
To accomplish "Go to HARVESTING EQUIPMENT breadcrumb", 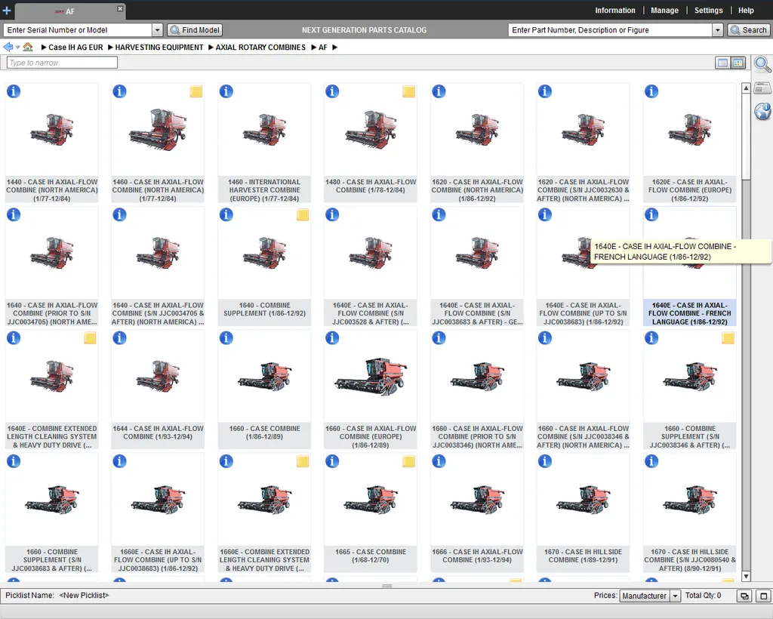I will click(x=159, y=48).
